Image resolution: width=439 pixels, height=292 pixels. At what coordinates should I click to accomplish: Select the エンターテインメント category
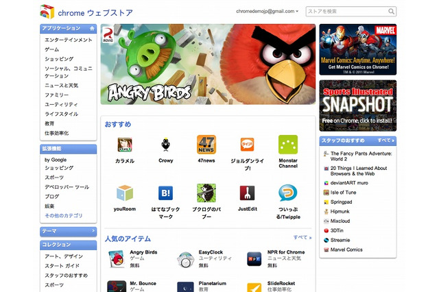(x=69, y=40)
